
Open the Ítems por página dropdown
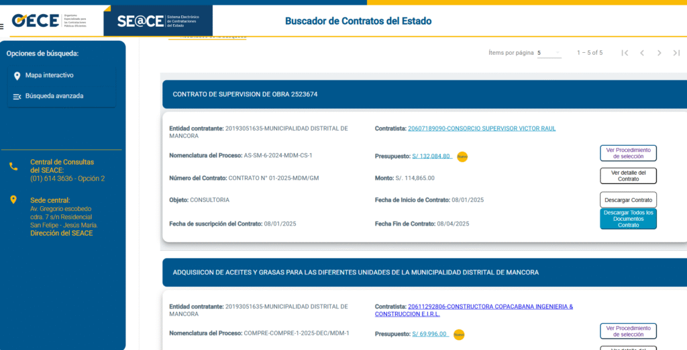549,53
